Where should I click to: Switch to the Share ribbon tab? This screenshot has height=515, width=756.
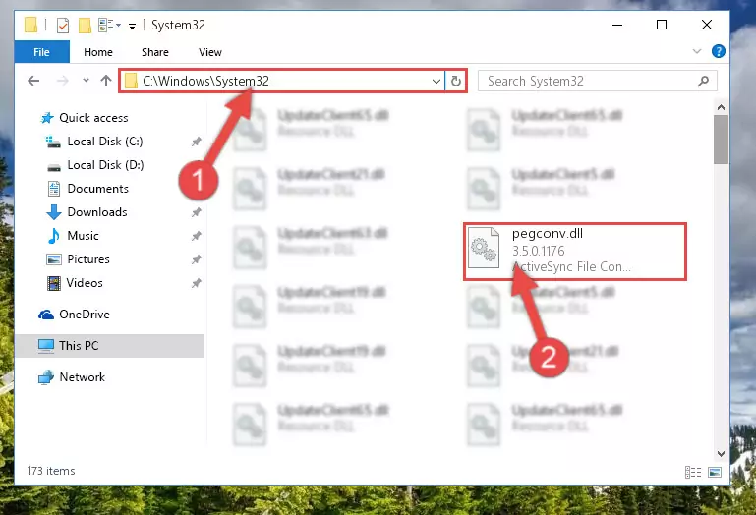point(155,52)
